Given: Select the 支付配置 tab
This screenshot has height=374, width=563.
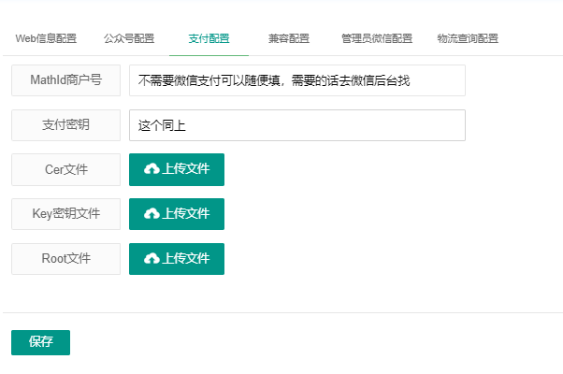Looking at the screenshot, I should (x=209, y=39).
